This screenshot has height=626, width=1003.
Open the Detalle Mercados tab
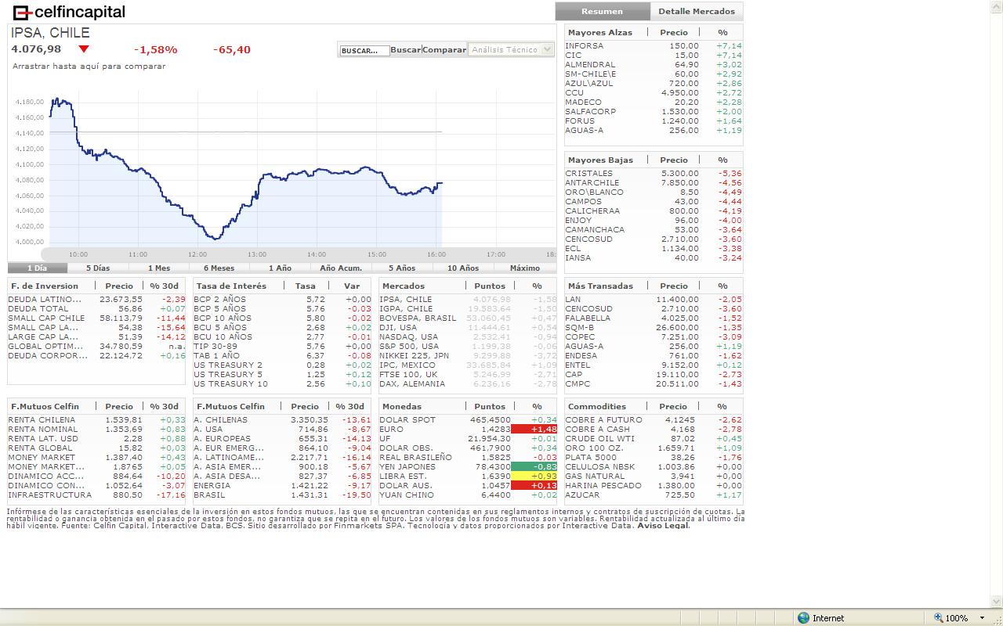[x=697, y=11]
